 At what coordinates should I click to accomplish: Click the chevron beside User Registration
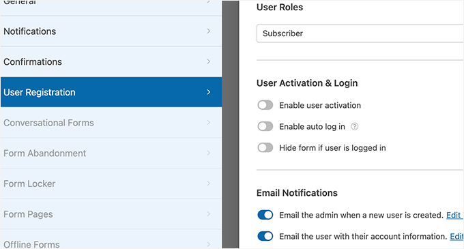pos(209,92)
